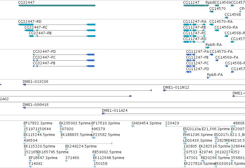
Task: Click the CG32447-PB protein feature
Action: coord(64,66)
